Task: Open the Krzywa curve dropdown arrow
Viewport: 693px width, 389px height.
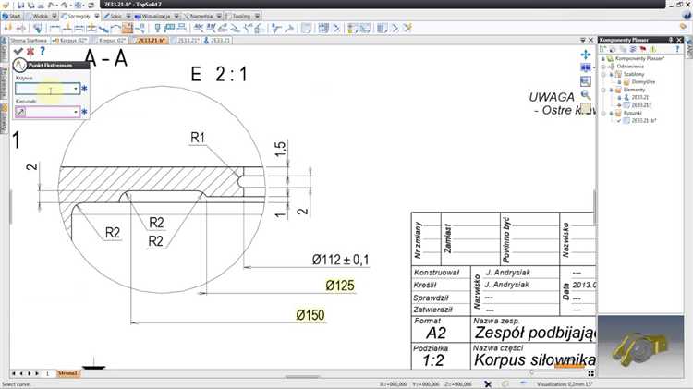Action: 76,89
